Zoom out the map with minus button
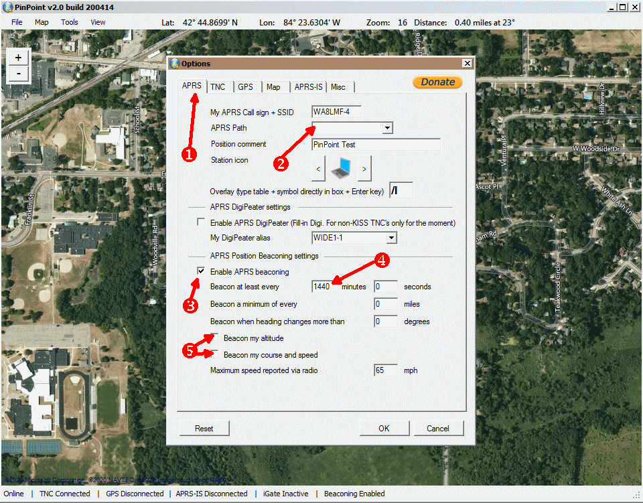Screen dimensions: 643x503 [x=19, y=74]
